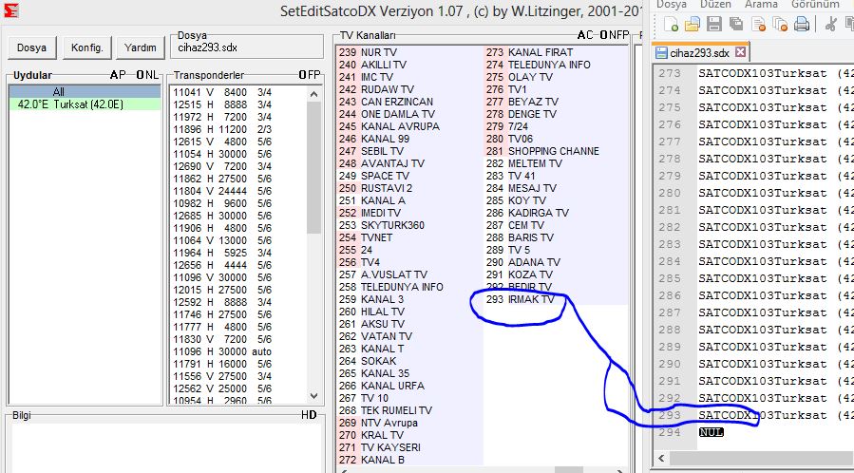The image size is (854, 473).
Task: Click the NUL character on line 294
Action: coord(711,432)
